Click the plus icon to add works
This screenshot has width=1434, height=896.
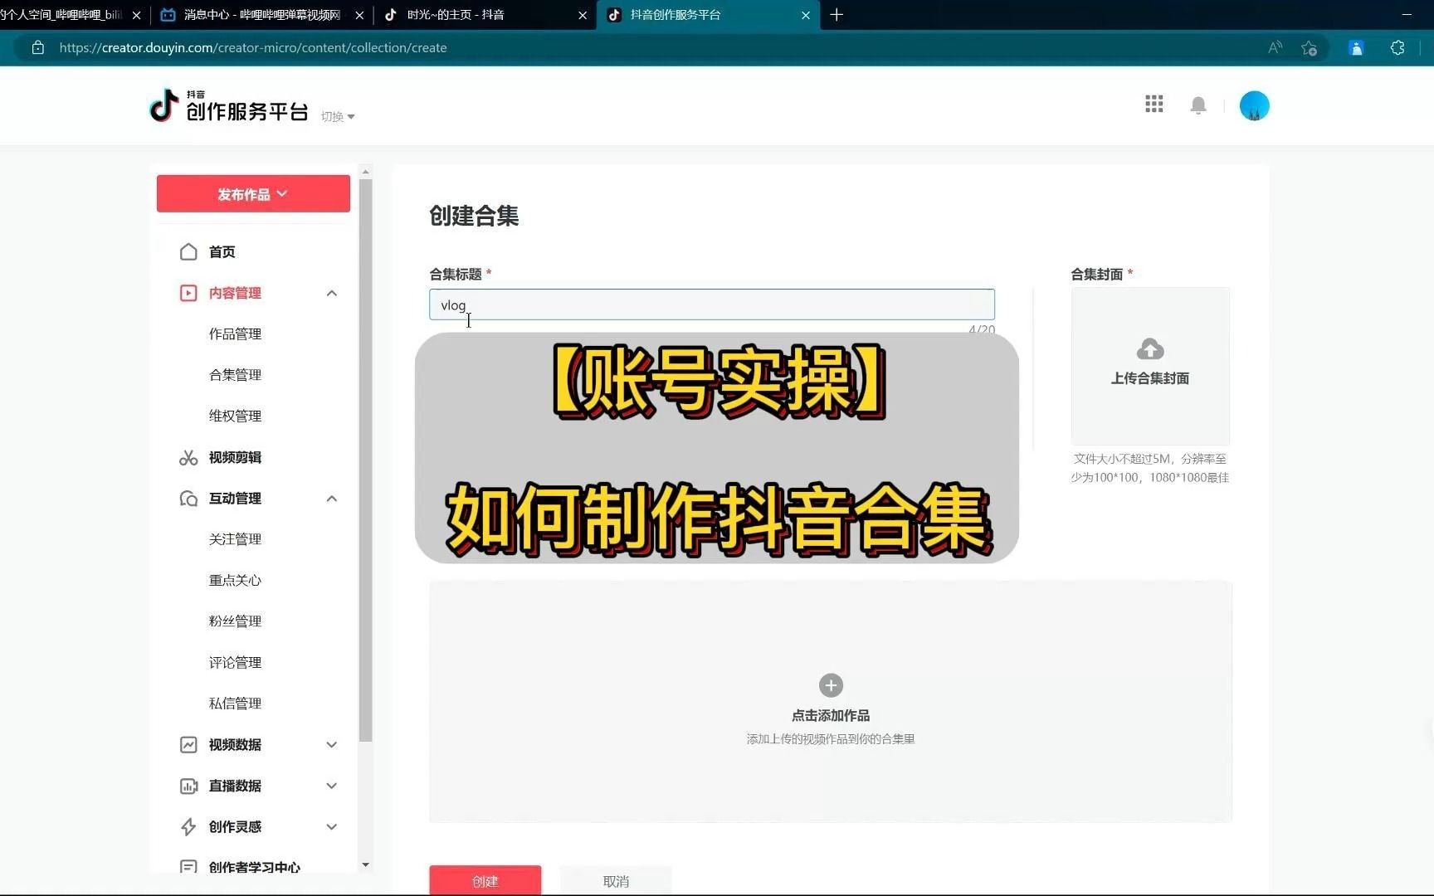pos(831,685)
